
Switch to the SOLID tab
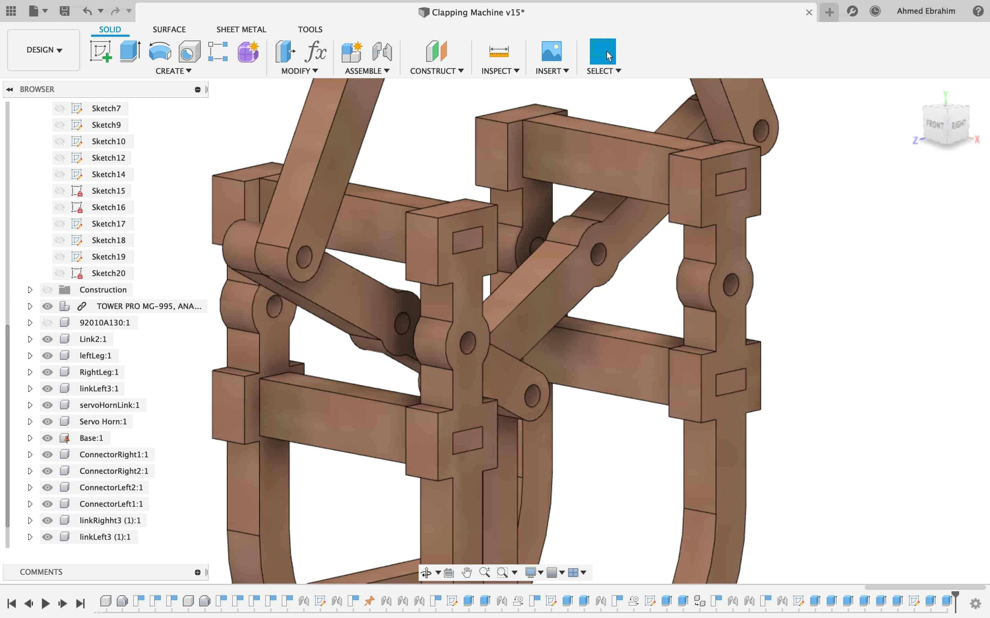(x=110, y=30)
